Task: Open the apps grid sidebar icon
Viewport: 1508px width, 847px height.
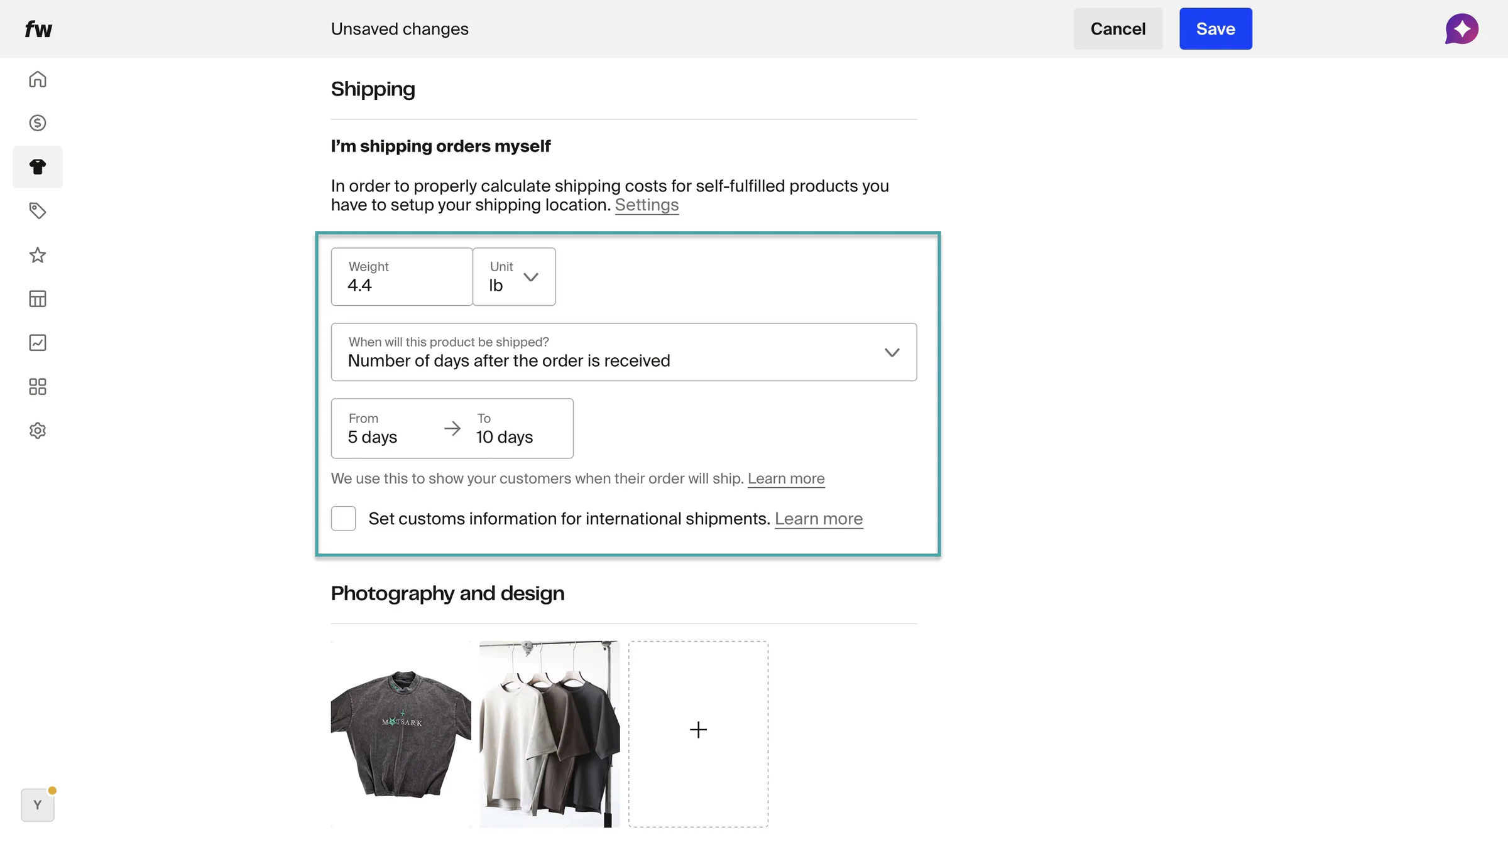Action: click(x=38, y=387)
